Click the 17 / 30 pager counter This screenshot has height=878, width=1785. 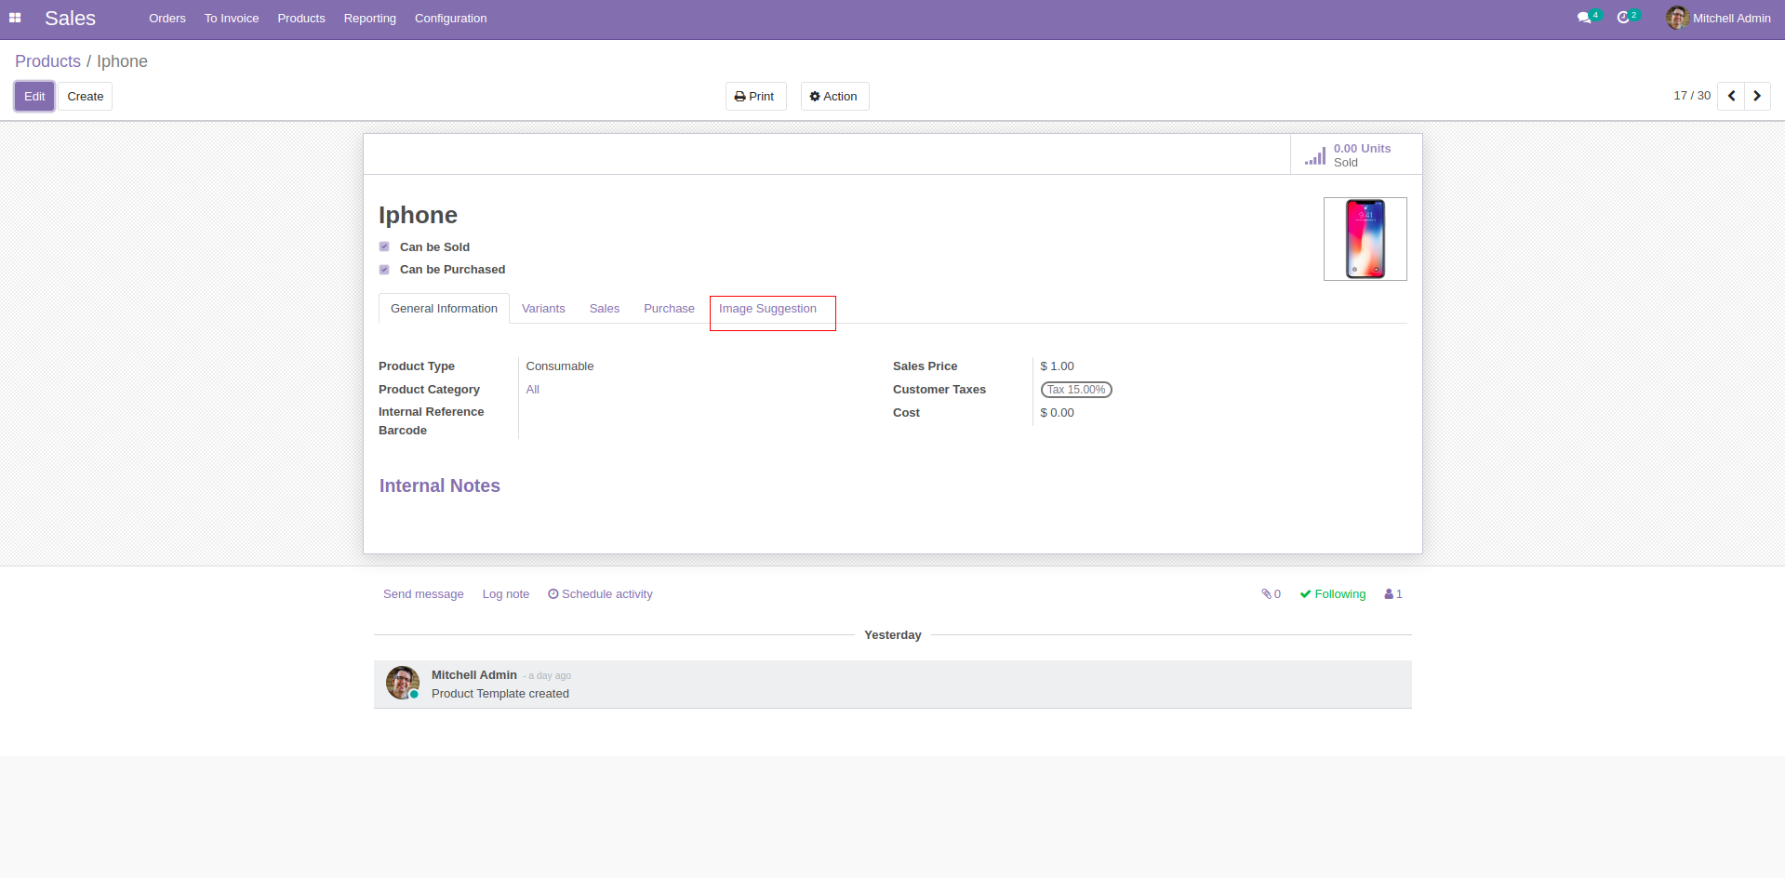1692,96
